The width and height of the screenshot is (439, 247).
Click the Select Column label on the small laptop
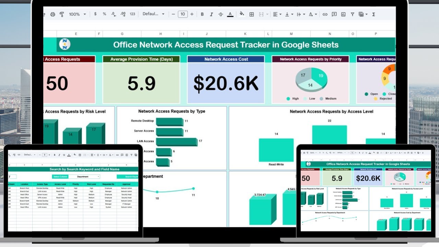pyautogui.click(x=60, y=177)
